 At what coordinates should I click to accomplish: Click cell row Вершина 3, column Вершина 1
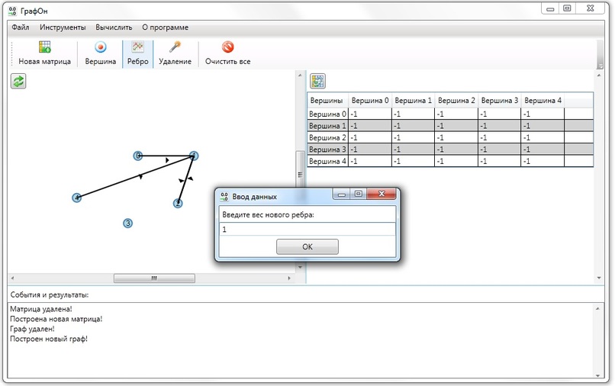(413, 149)
